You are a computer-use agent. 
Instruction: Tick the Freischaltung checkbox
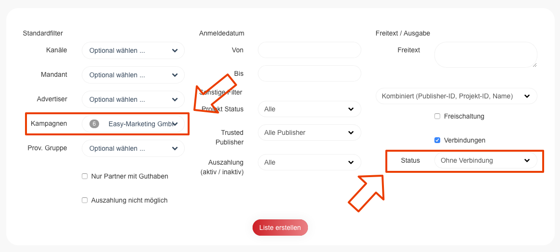(437, 116)
